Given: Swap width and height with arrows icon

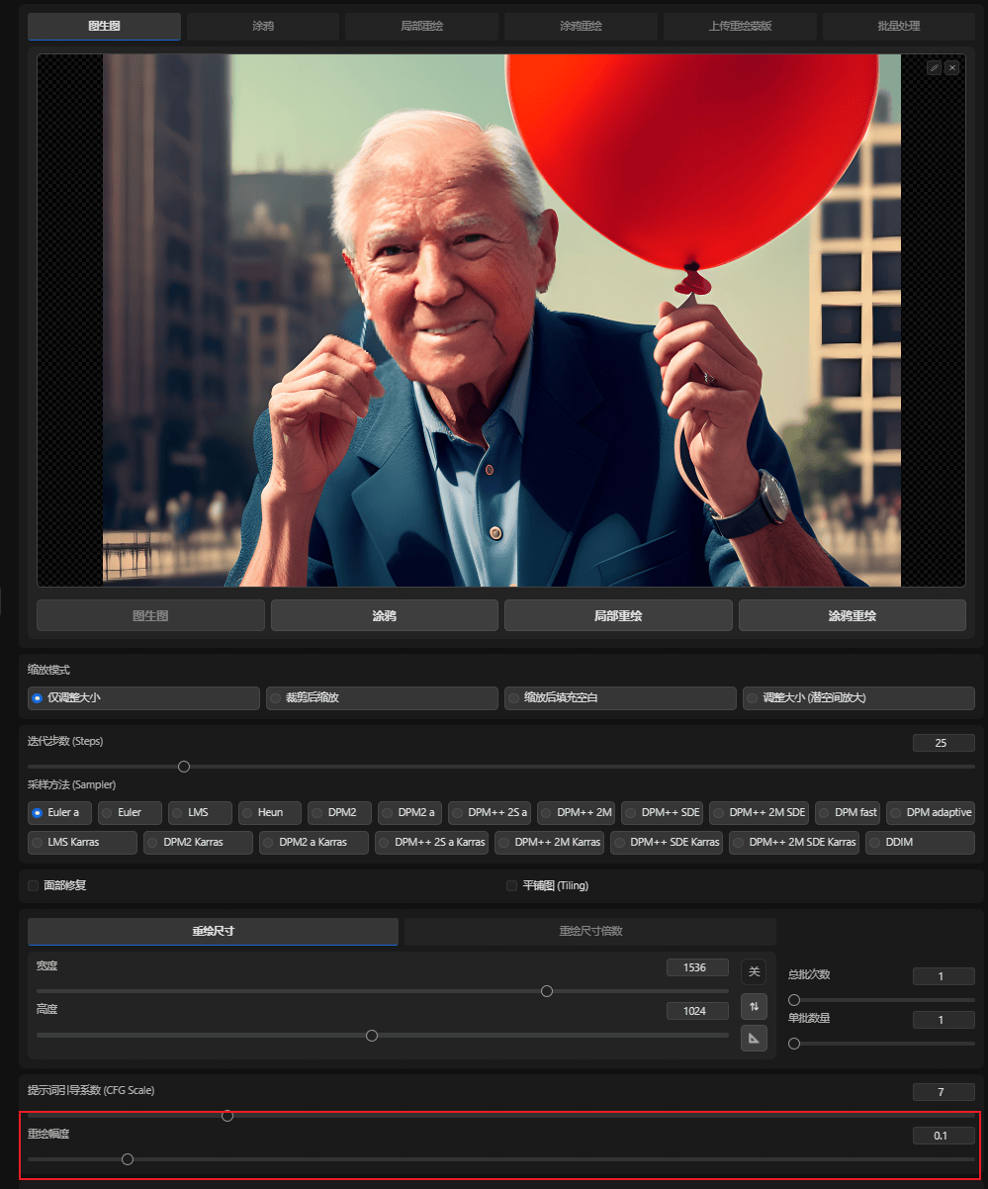Looking at the screenshot, I should [754, 1007].
